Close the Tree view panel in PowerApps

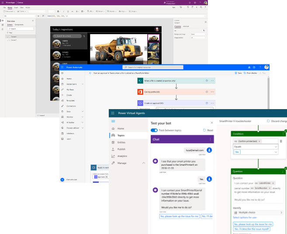(x=33, y=21)
